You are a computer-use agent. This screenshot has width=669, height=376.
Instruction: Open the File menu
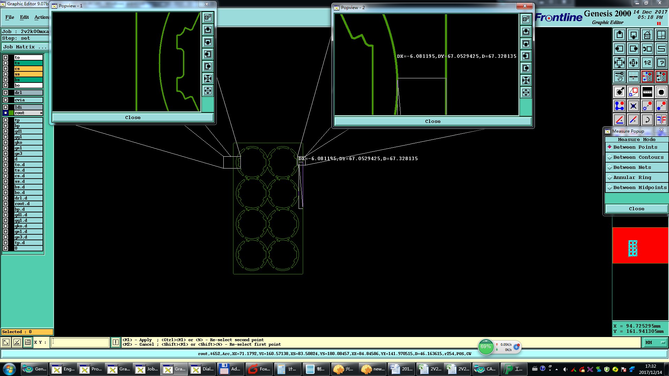coord(10,17)
